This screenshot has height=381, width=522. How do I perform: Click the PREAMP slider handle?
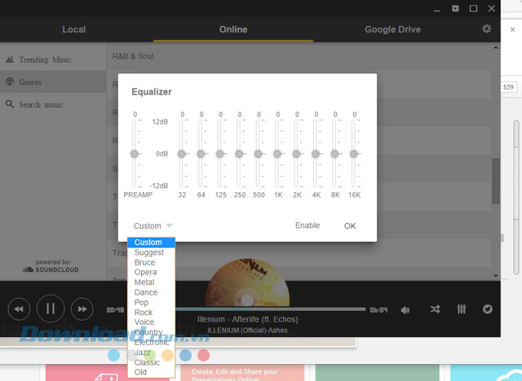[x=135, y=154]
